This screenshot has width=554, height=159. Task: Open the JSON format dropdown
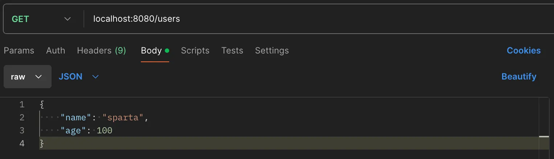[x=78, y=77]
